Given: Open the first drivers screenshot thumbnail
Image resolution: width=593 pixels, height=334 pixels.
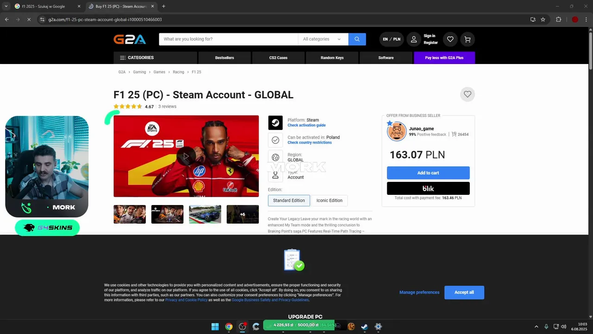Looking at the screenshot, I should click(130, 214).
